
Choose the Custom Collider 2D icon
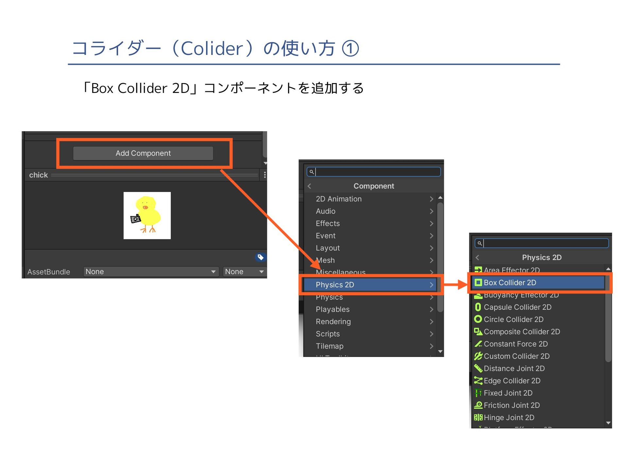pyautogui.click(x=478, y=356)
